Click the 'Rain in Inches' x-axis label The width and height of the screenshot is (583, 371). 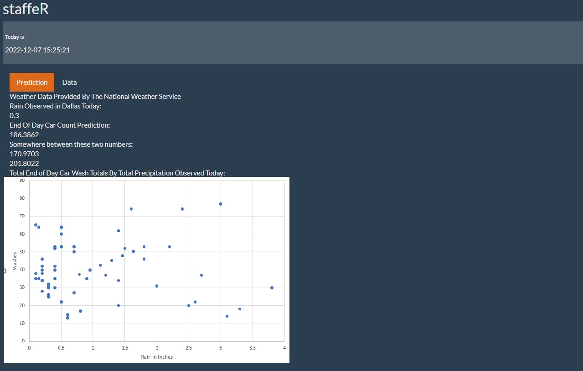tap(156, 357)
